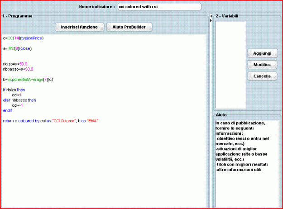Click the '2 - Variabili' section label
The height and width of the screenshot is (209, 283).
pyautogui.click(x=227, y=16)
